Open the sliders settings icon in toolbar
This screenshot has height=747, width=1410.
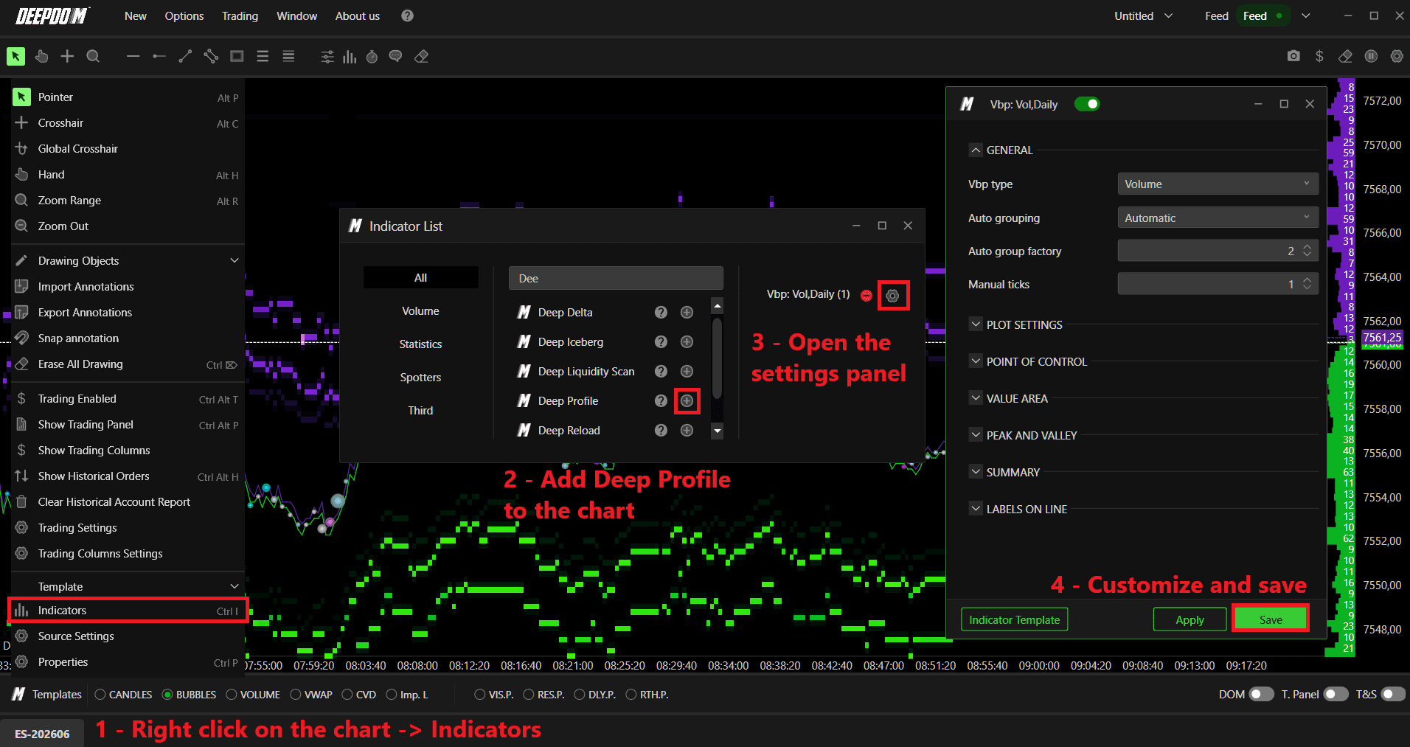coord(327,57)
